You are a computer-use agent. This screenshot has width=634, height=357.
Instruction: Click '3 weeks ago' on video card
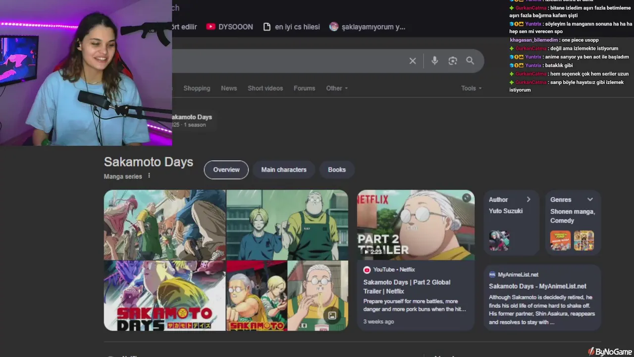(378, 322)
